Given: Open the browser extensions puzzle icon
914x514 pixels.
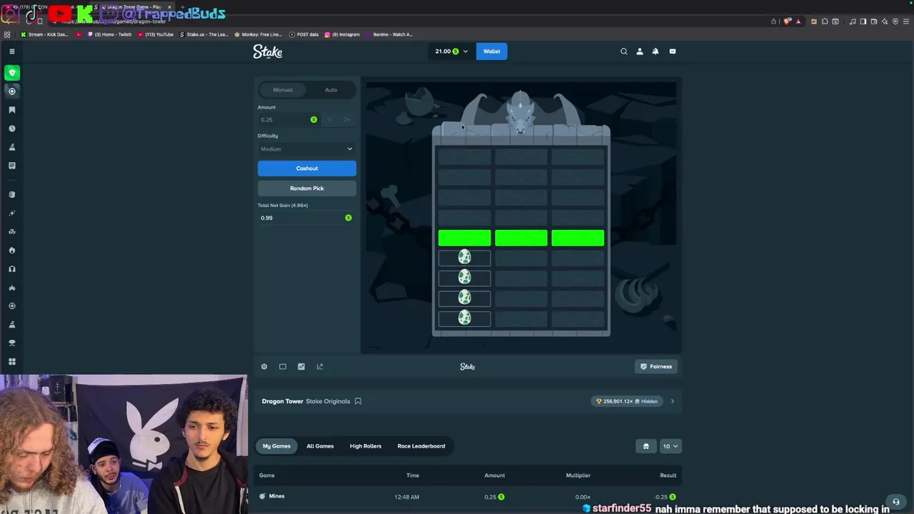Looking at the screenshot, I should pyautogui.click(x=825, y=21).
